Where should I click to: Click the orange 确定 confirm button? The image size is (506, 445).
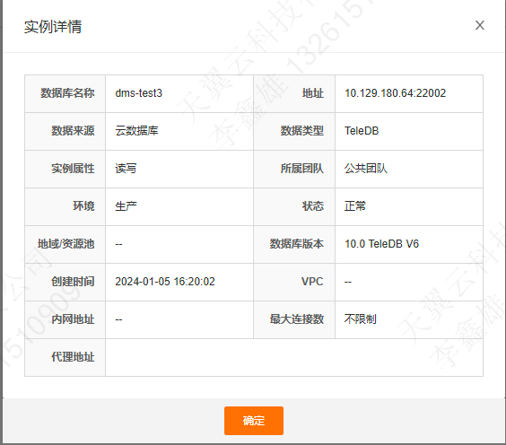point(254,421)
